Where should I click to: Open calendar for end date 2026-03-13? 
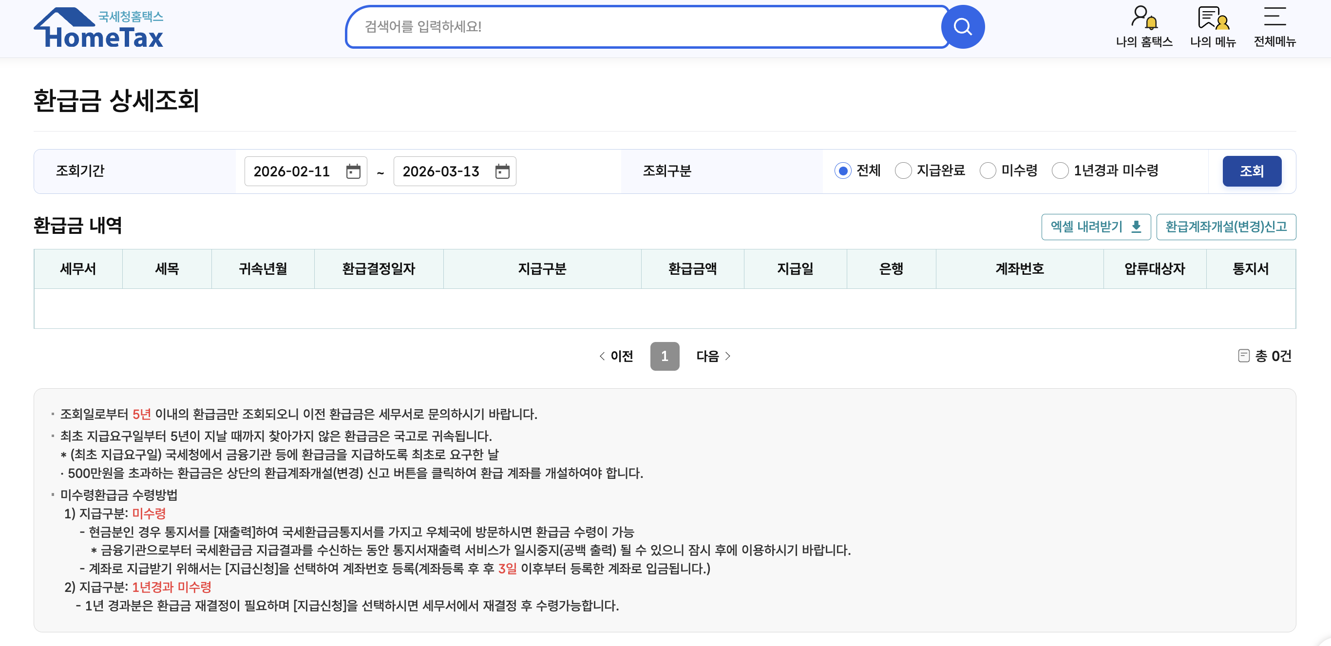502,171
